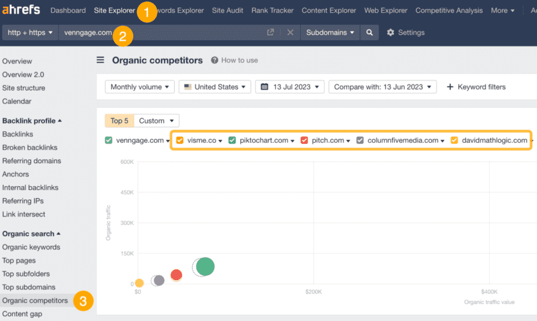This screenshot has height=321, width=537.
Task: Open the United States country dropdown
Action: (215, 87)
